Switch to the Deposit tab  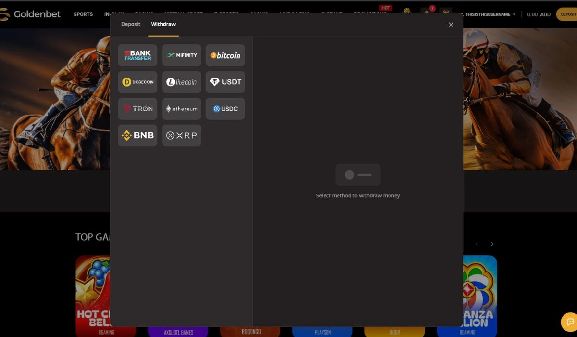coord(131,24)
